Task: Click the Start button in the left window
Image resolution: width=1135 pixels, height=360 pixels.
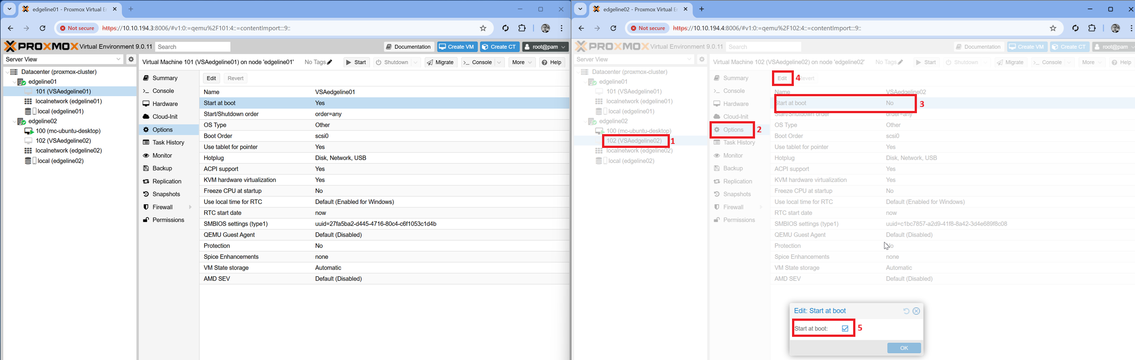Action: (x=356, y=62)
